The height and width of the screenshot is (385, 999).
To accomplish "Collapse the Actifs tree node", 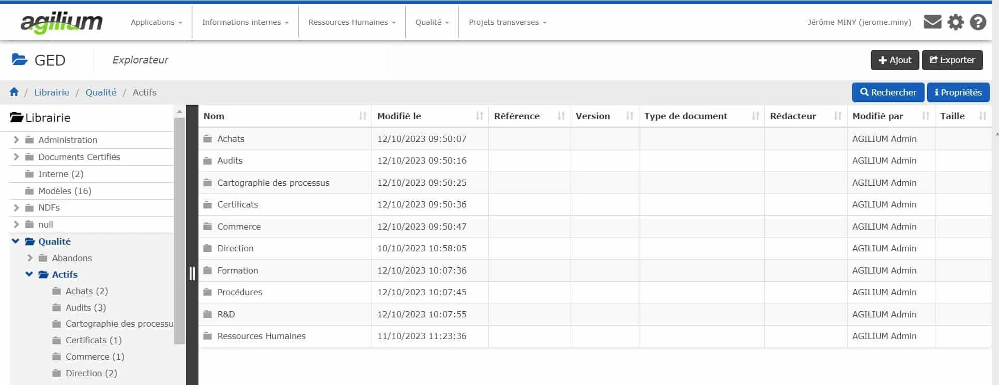I will (x=29, y=274).
